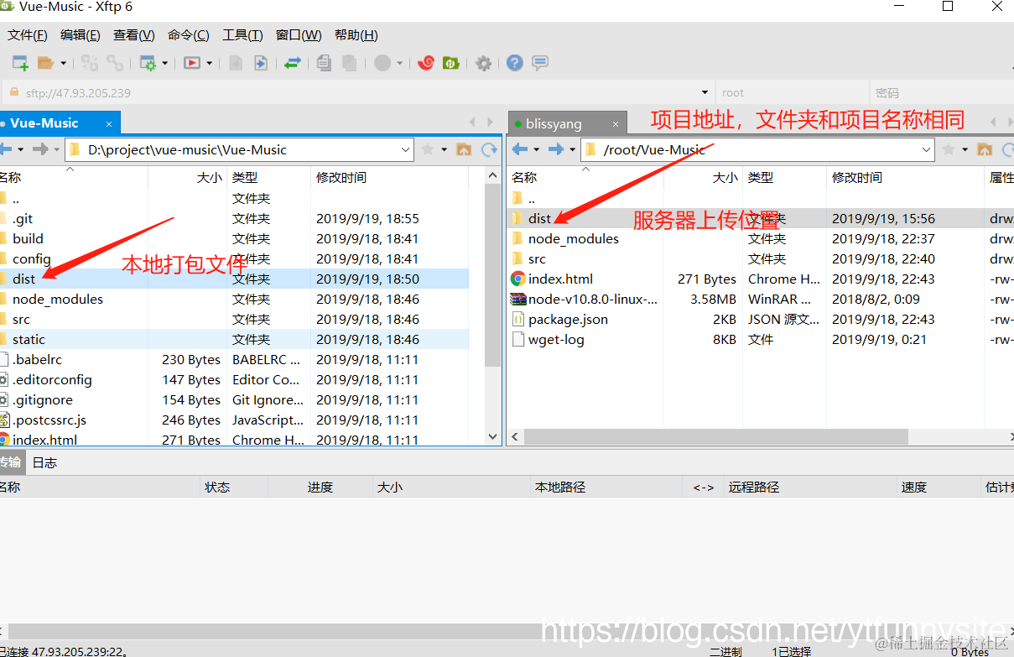Screen dimensions: 1014x657
Task: Launch Xshell via the red swirl icon
Action: (x=426, y=63)
